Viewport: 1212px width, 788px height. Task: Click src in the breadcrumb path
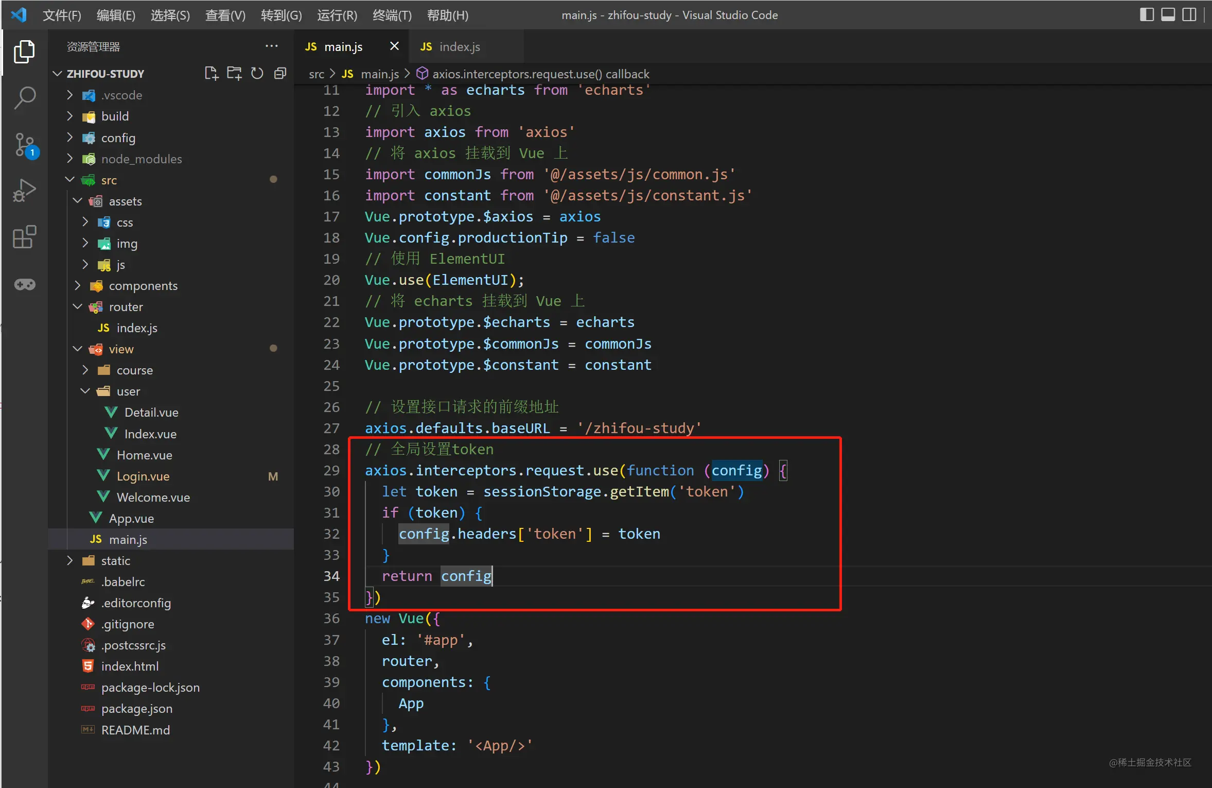pyautogui.click(x=316, y=74)
